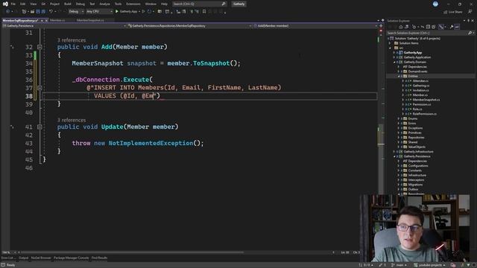The width and height of the screenshot is (477, 268).
Task: Open the Add(Member member) member dropdown
Action: pos(315,26)
